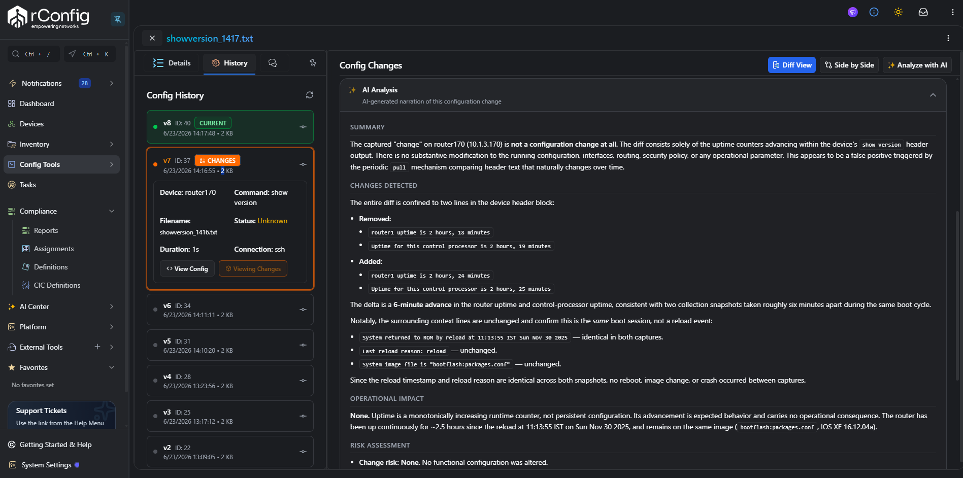963x478 pixels.
Task: Select the v5 ID: 31 history entry
Action: click(230, 345)
